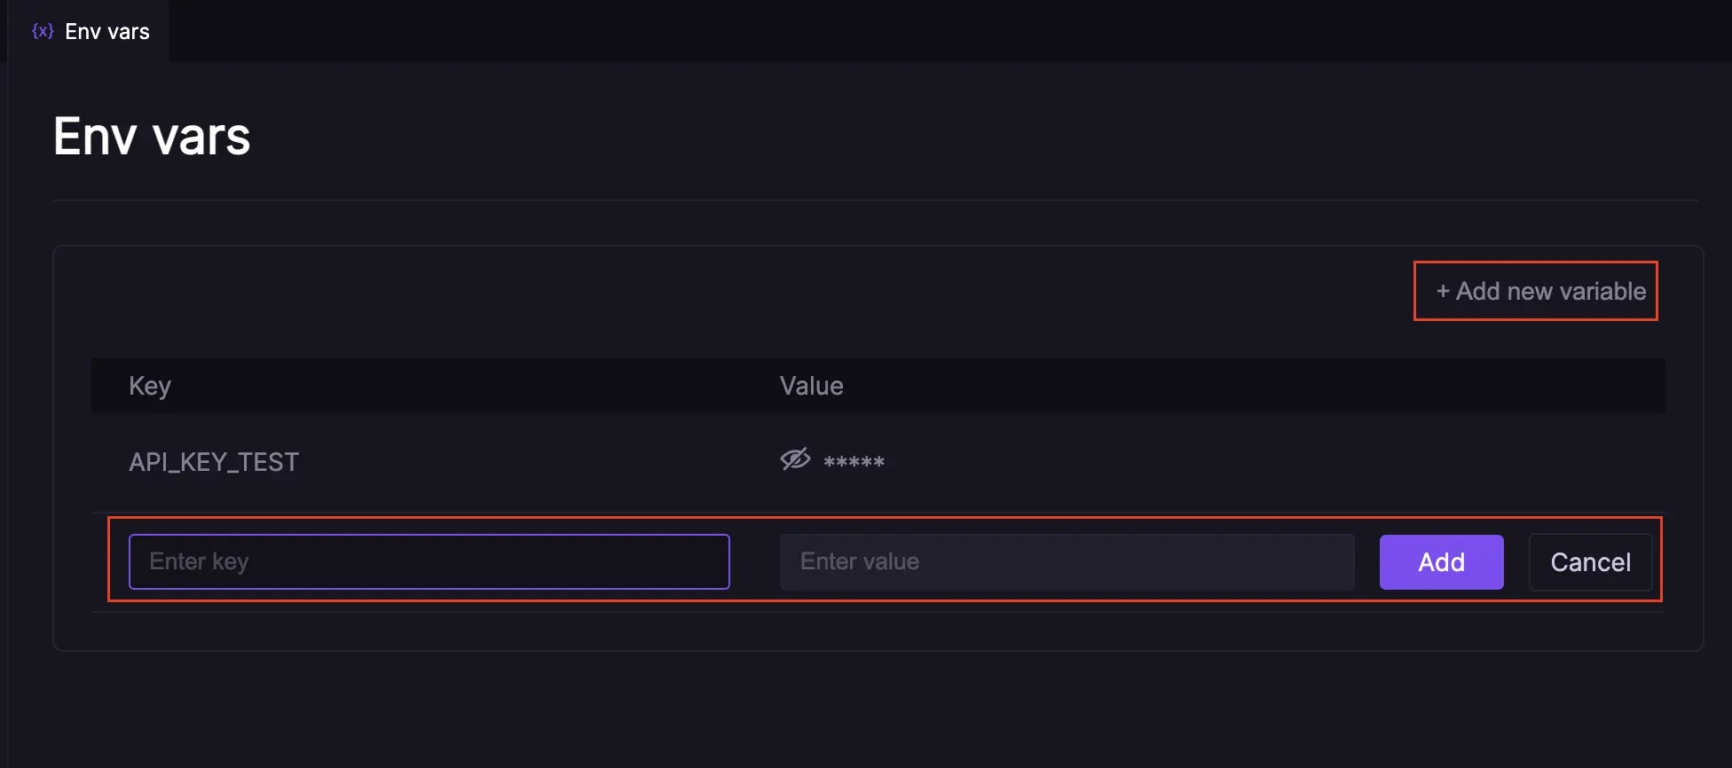This screenshot has width=1732, height=768.
Task: Click the plus icon before Add new variable
Action: click(x=1443, y=291)
